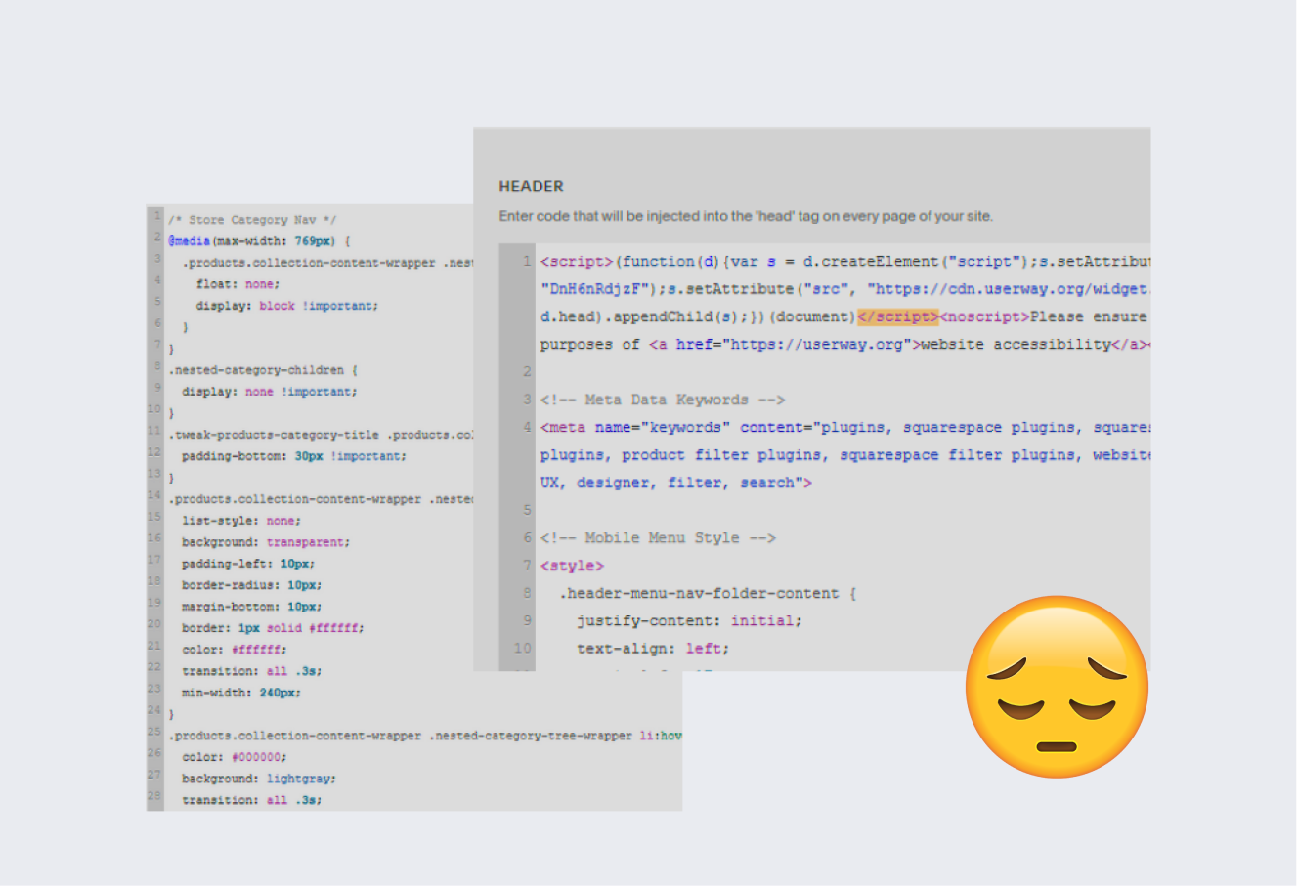Click the '.nested-category-children {' selector
This screenshot has width=1297, height=886.
tap(263, 370)
